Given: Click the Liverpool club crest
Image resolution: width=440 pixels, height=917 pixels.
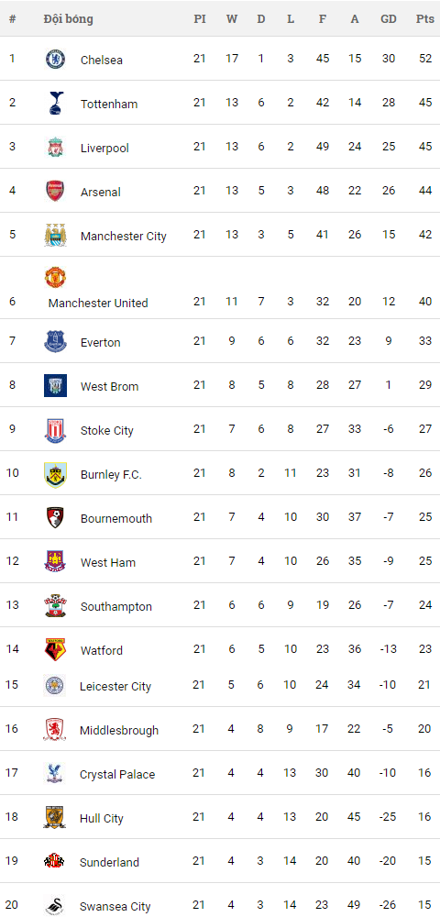Looking at the screenshot, I should click(x=56, y=148).
